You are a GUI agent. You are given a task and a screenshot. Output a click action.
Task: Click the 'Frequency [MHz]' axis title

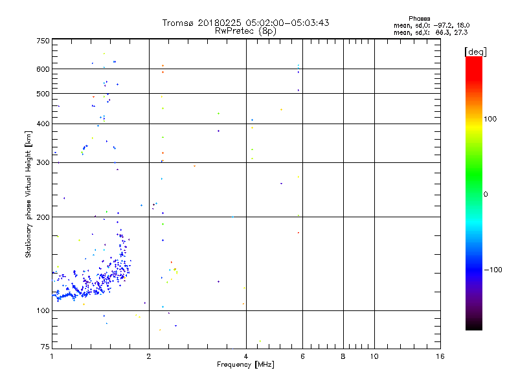tap(245, 365)
